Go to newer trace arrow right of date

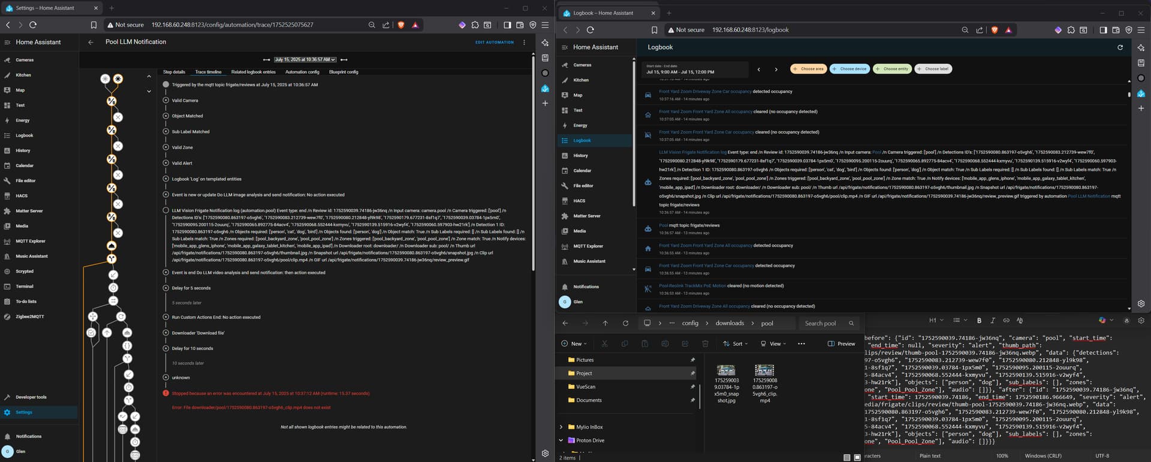(344, 59)
